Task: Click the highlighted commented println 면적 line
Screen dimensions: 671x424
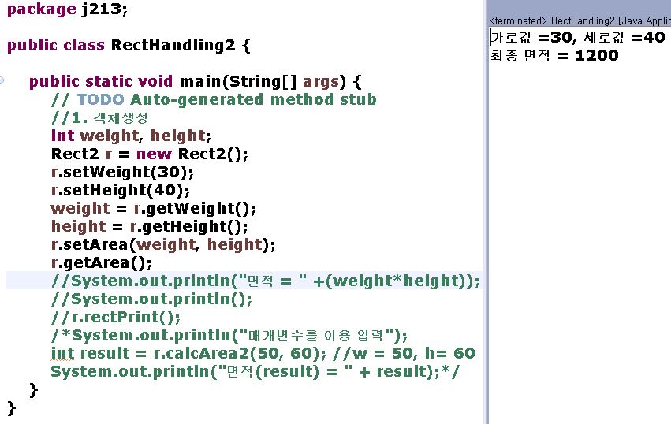Action: [265, 281]
